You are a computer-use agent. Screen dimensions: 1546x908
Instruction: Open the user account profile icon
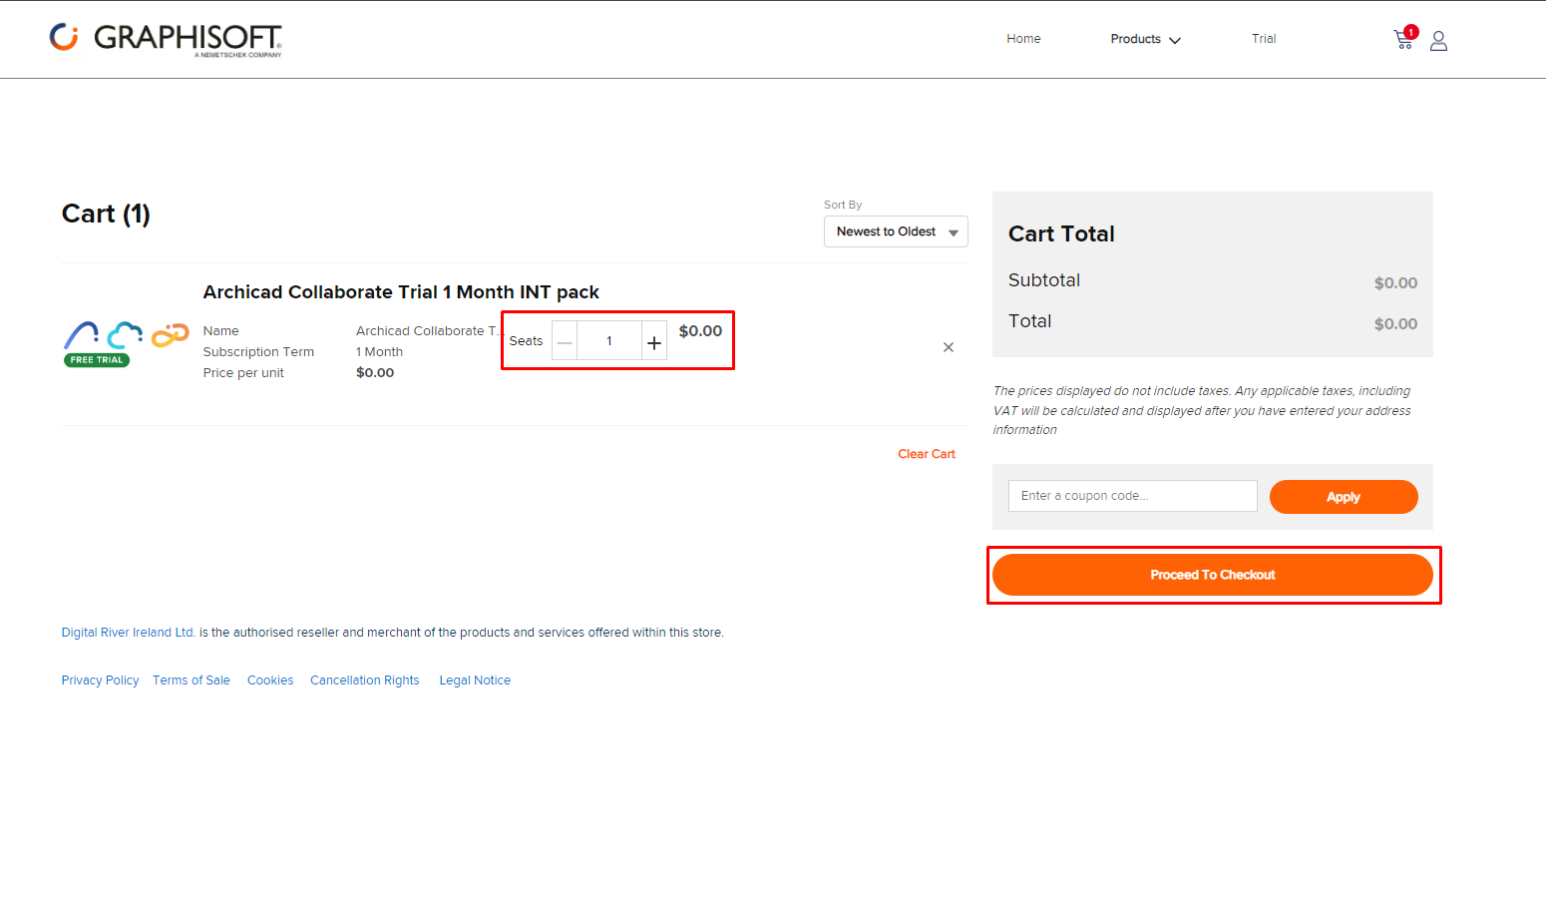point(1438,41)
